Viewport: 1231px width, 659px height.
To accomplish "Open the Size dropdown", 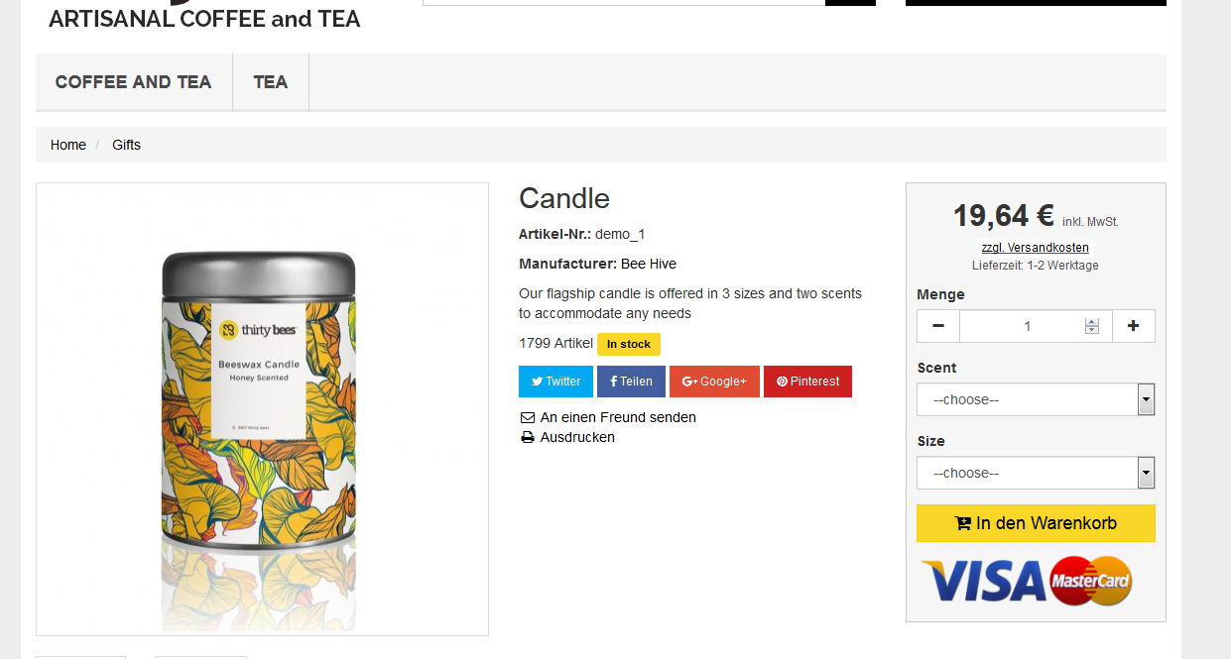I will coord(1036,474).
